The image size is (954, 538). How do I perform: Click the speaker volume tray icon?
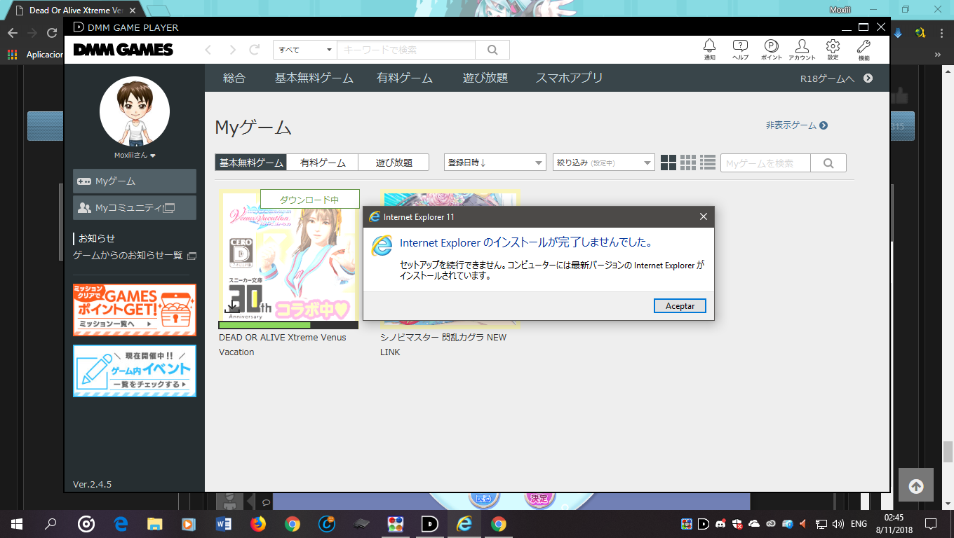(838, 523)
